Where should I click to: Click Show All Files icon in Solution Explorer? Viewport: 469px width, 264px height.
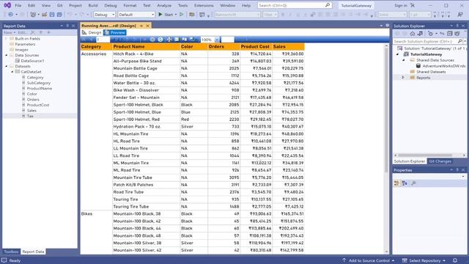click(457, 34)
